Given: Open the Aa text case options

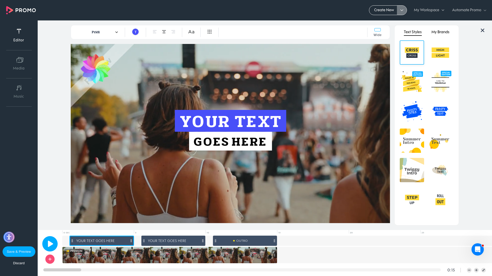Looking at the screenshot, I should (191, 32).
